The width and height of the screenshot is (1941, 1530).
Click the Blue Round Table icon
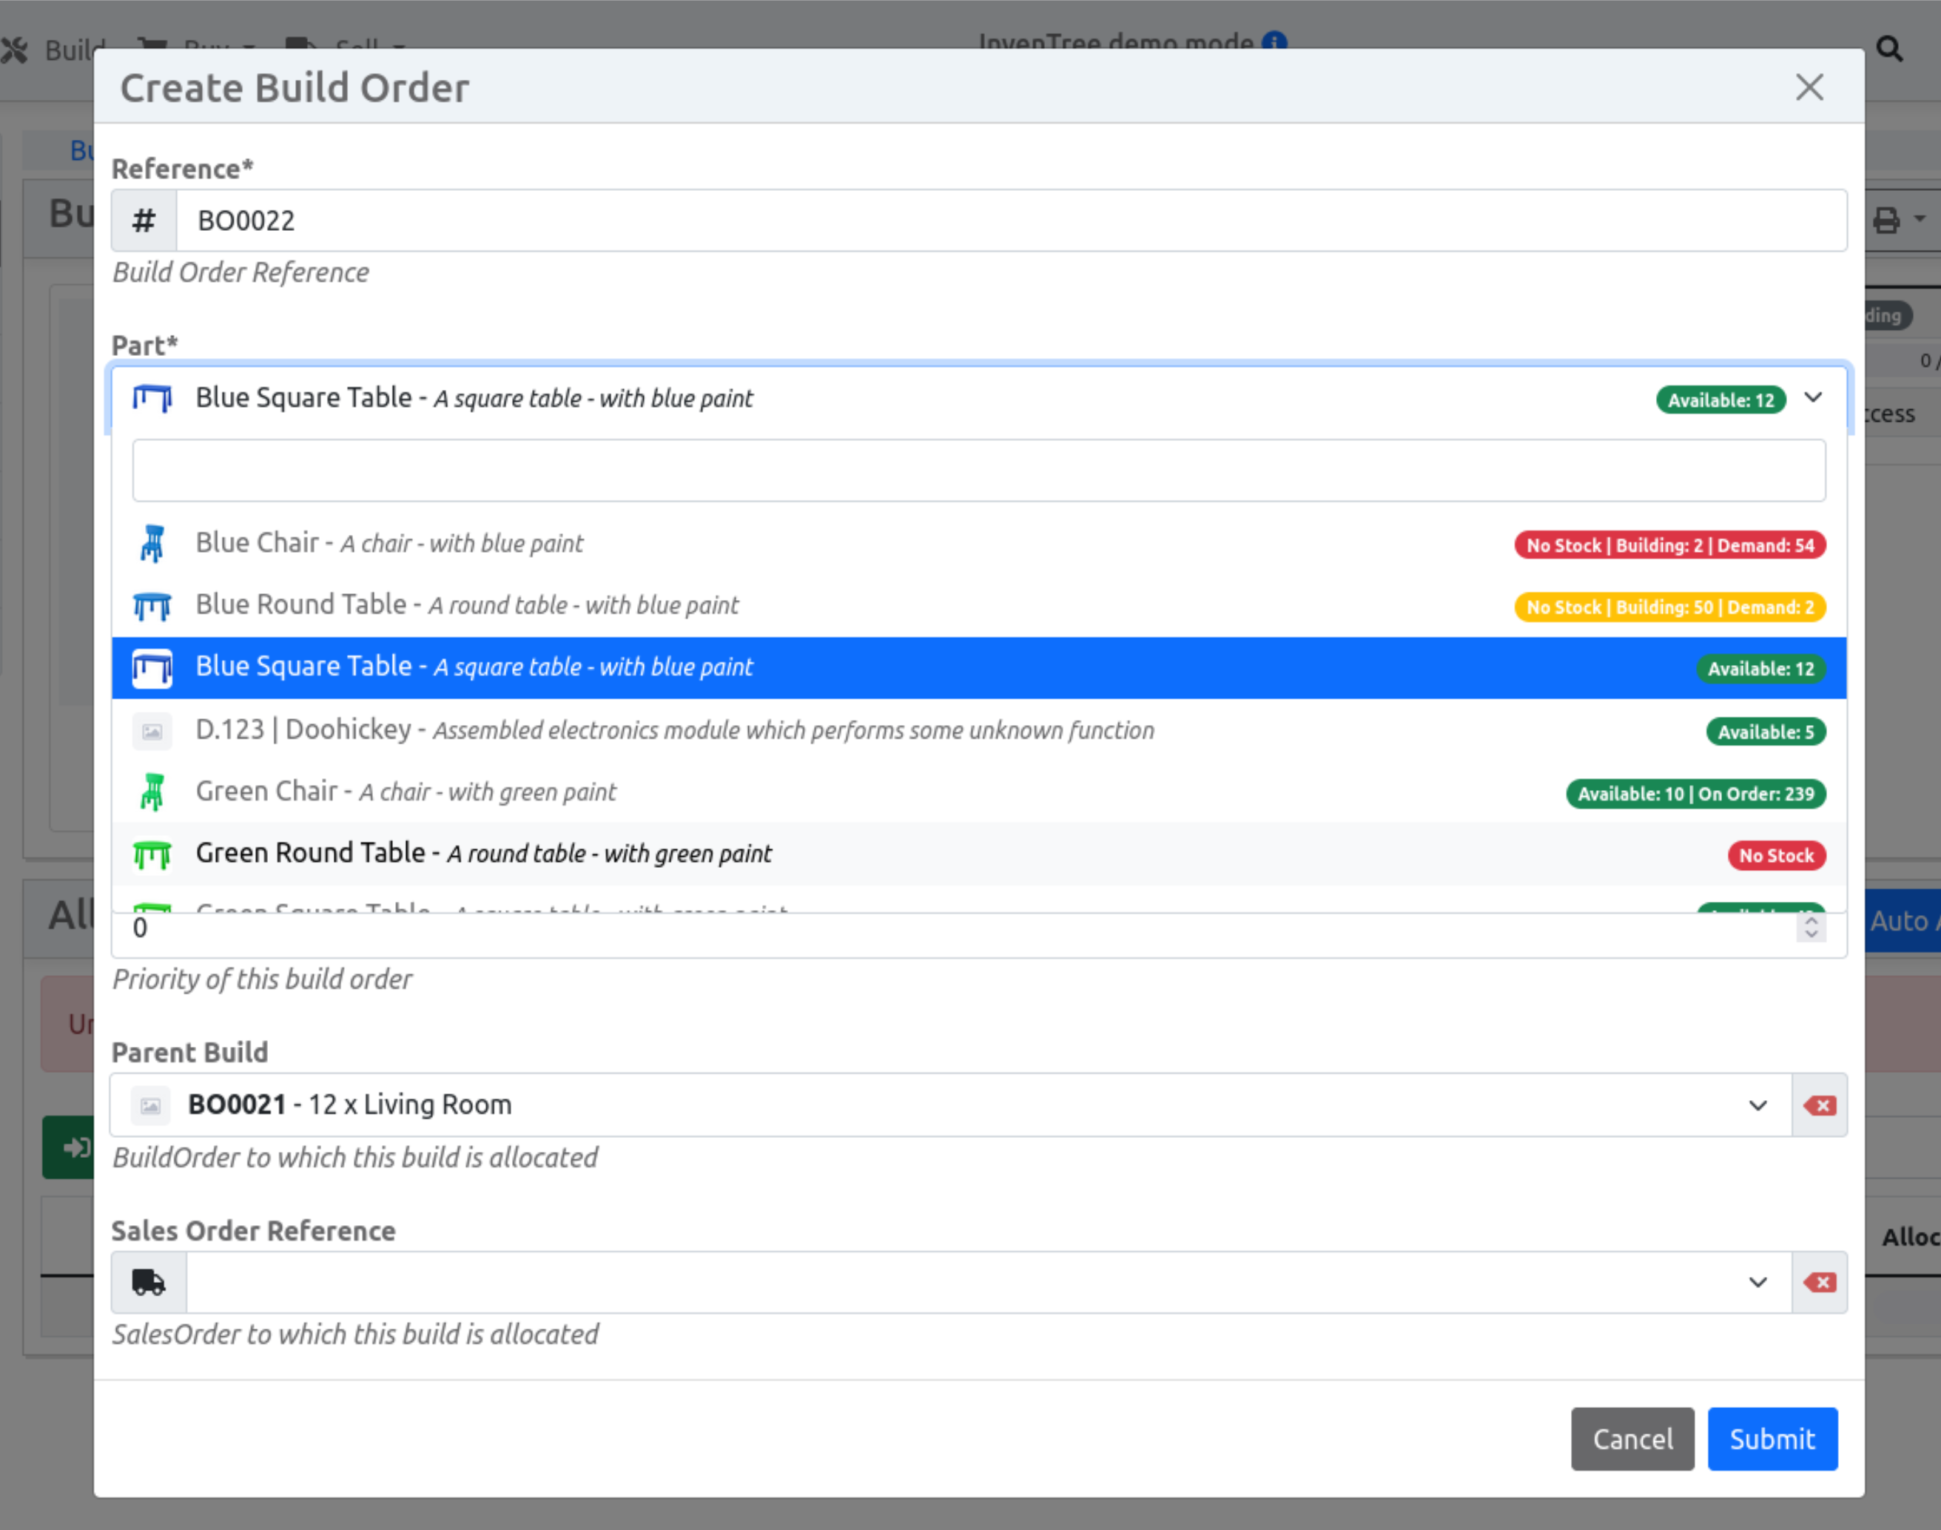152,605
